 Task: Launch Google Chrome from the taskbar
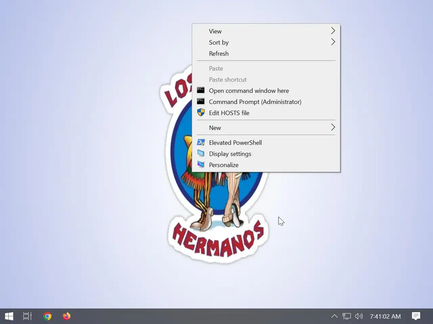click(x=47, y=316)
